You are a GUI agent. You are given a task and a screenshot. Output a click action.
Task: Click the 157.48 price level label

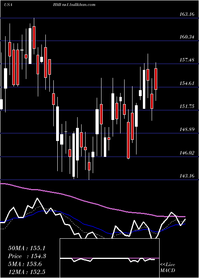(x=187, y=60)
